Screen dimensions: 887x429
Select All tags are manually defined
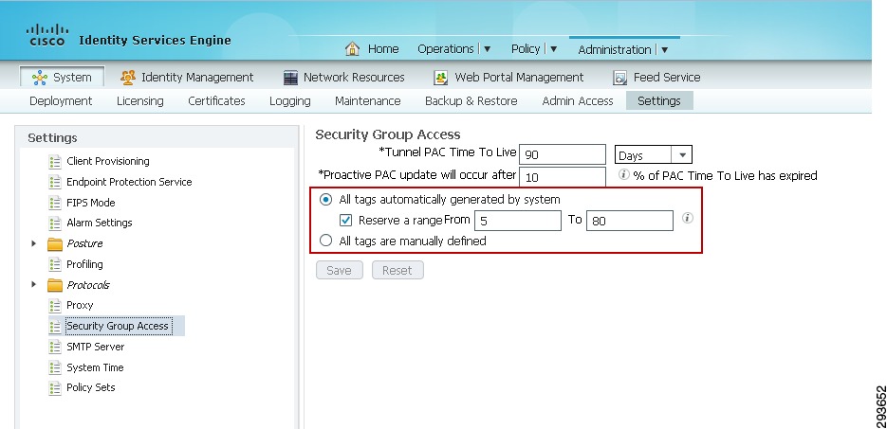point(325,241)
